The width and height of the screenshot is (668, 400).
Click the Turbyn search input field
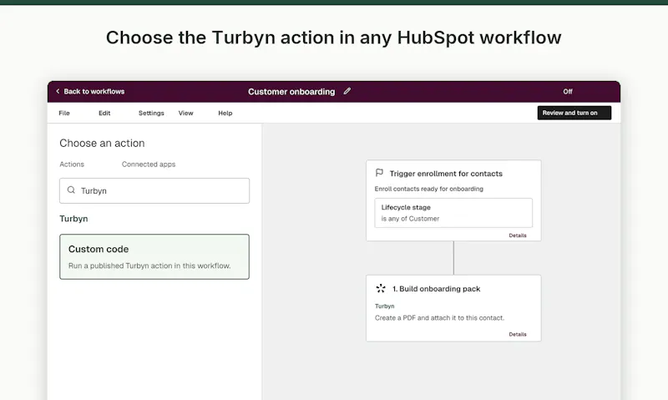[x=154, y=190]
